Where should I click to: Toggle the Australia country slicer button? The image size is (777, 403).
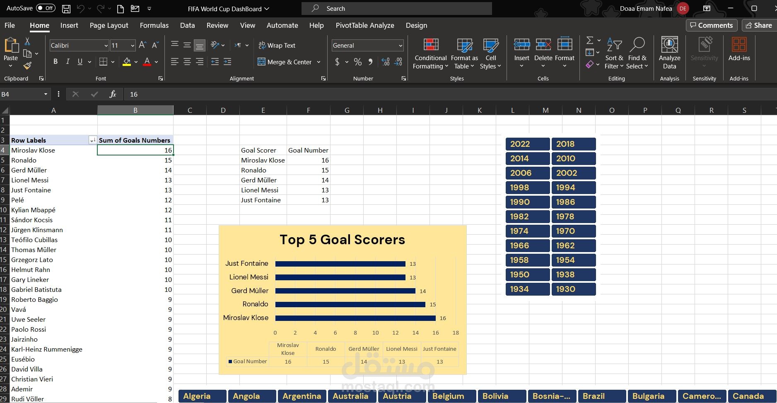pyautogui.click(x=352, y=396)
